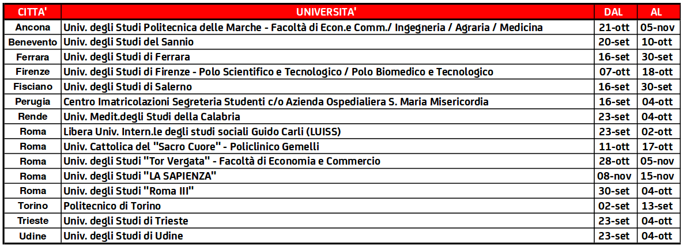This screenshot has width=683, height=247.
Task: Select the Roma III university cell
Action: 327,191
